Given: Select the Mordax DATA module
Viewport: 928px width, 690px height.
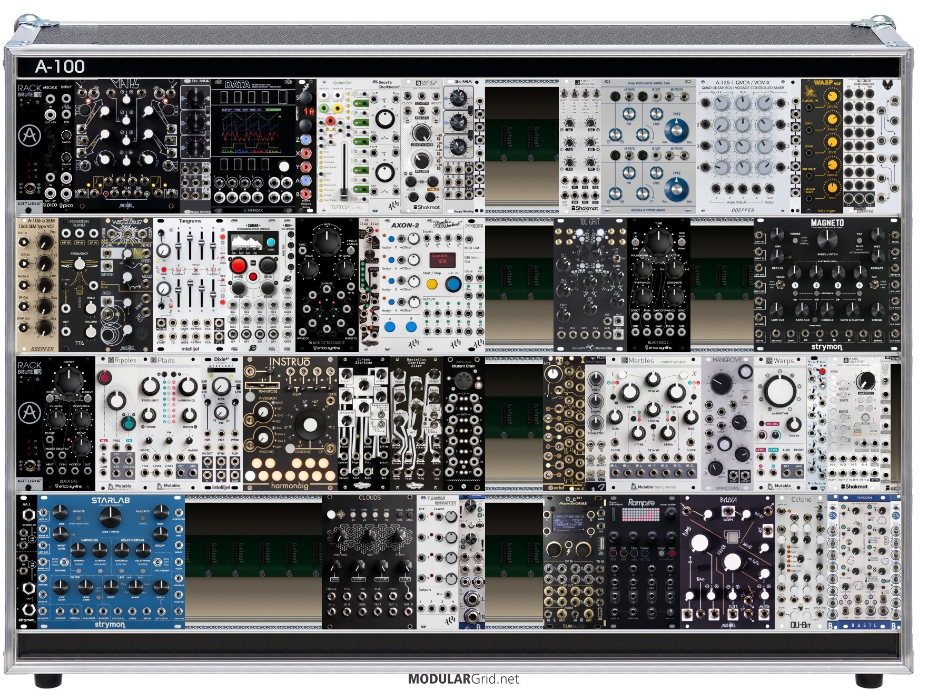Looking at the screenshot, I should pyautogui.click(x=253, y=147).
